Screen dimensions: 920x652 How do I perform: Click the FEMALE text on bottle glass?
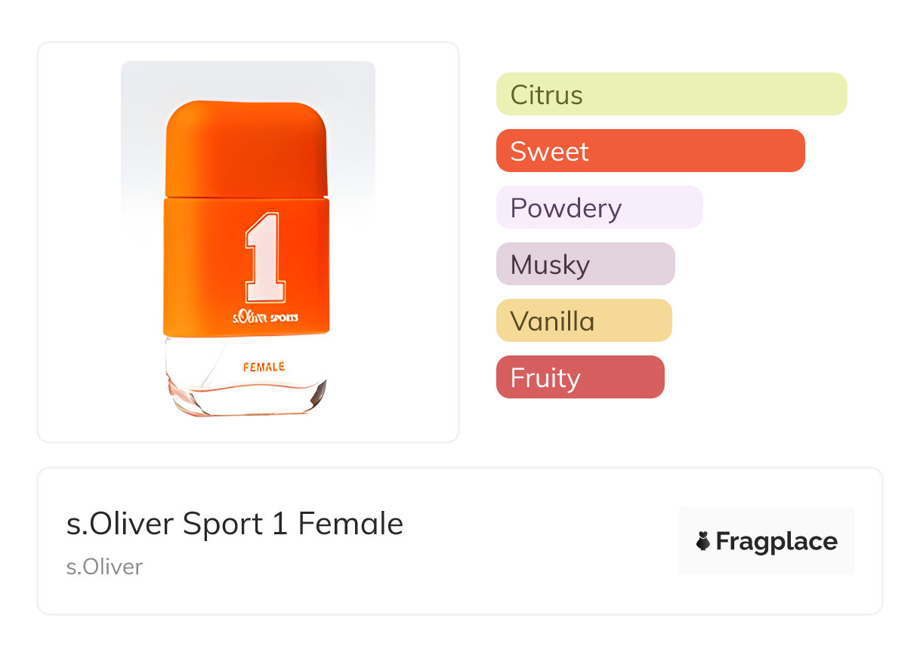pos(264,367)
